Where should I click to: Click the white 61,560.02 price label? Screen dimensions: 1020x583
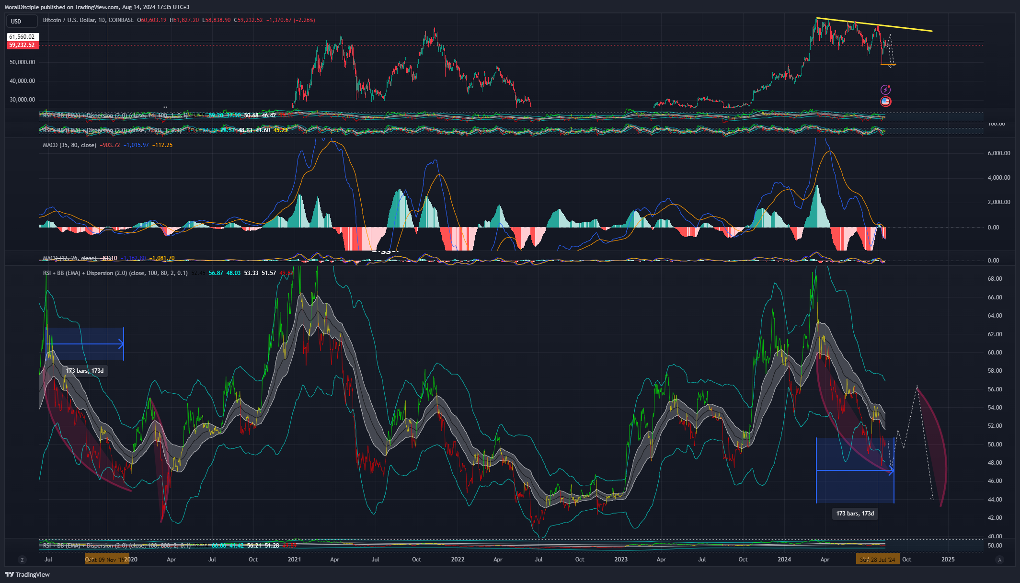(22, 37)
